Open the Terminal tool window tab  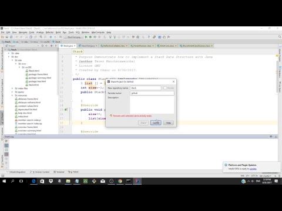59,172
